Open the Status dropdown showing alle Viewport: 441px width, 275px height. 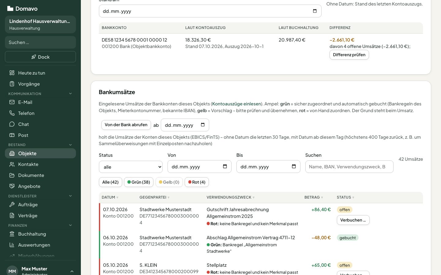131,167
